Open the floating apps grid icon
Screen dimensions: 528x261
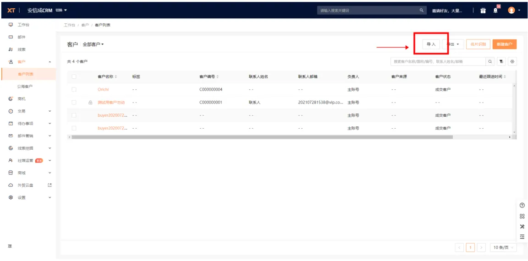[522, 216]
